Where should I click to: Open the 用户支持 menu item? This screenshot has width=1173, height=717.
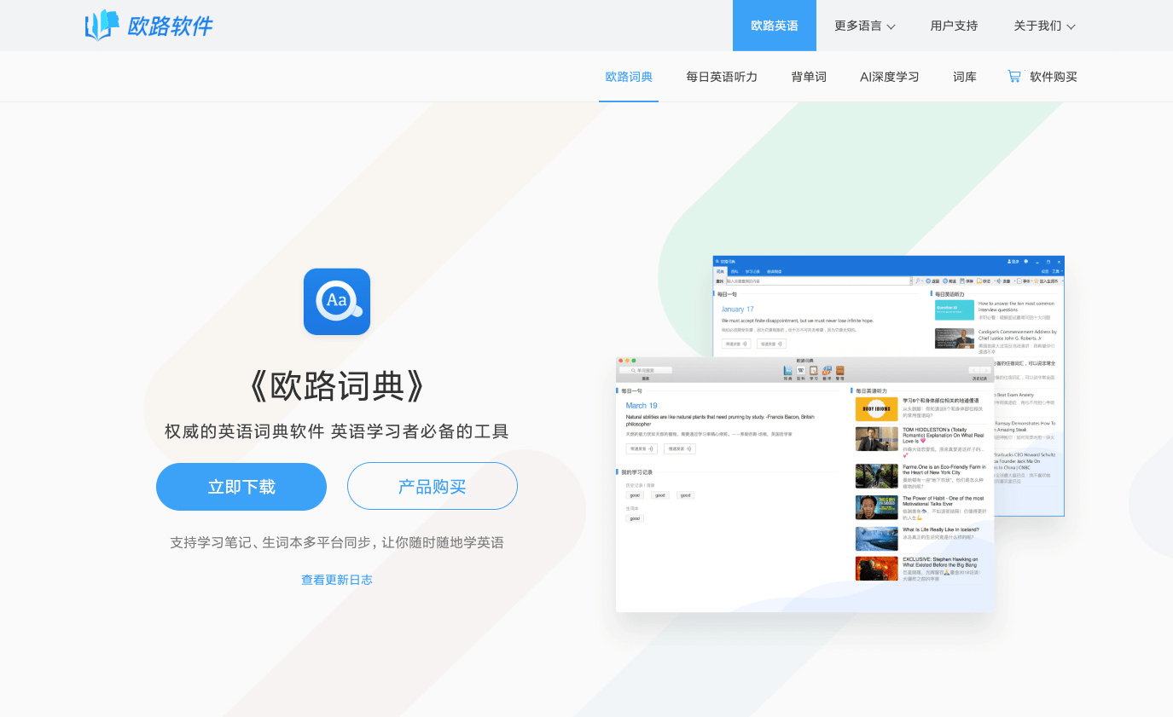[954, 26]
